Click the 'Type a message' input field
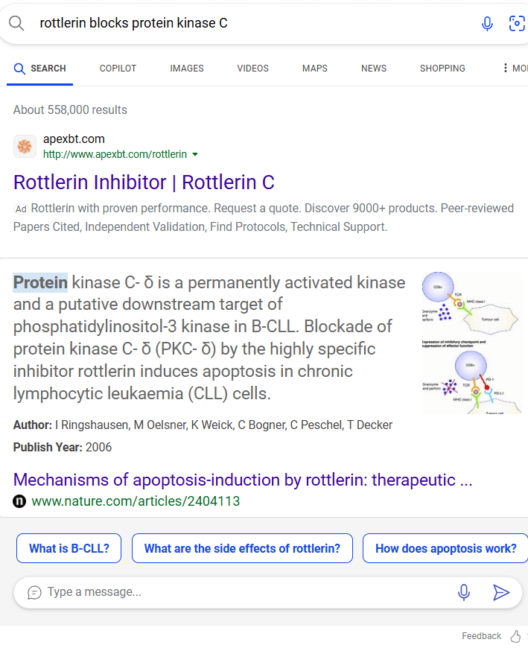 pyautogui.click(x=241, y=592)
